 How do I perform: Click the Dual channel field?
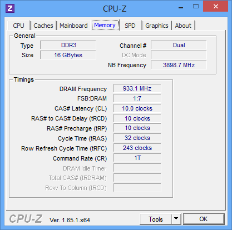(x=179, y=45)
